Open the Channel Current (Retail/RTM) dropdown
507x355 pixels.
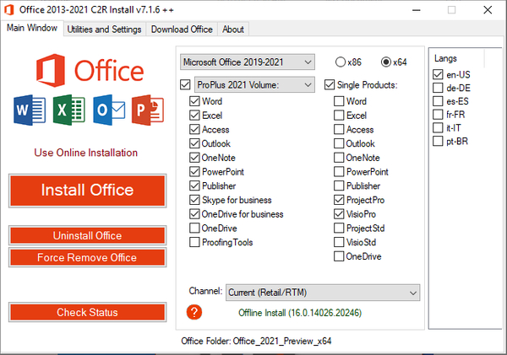(x=322, y=292)
